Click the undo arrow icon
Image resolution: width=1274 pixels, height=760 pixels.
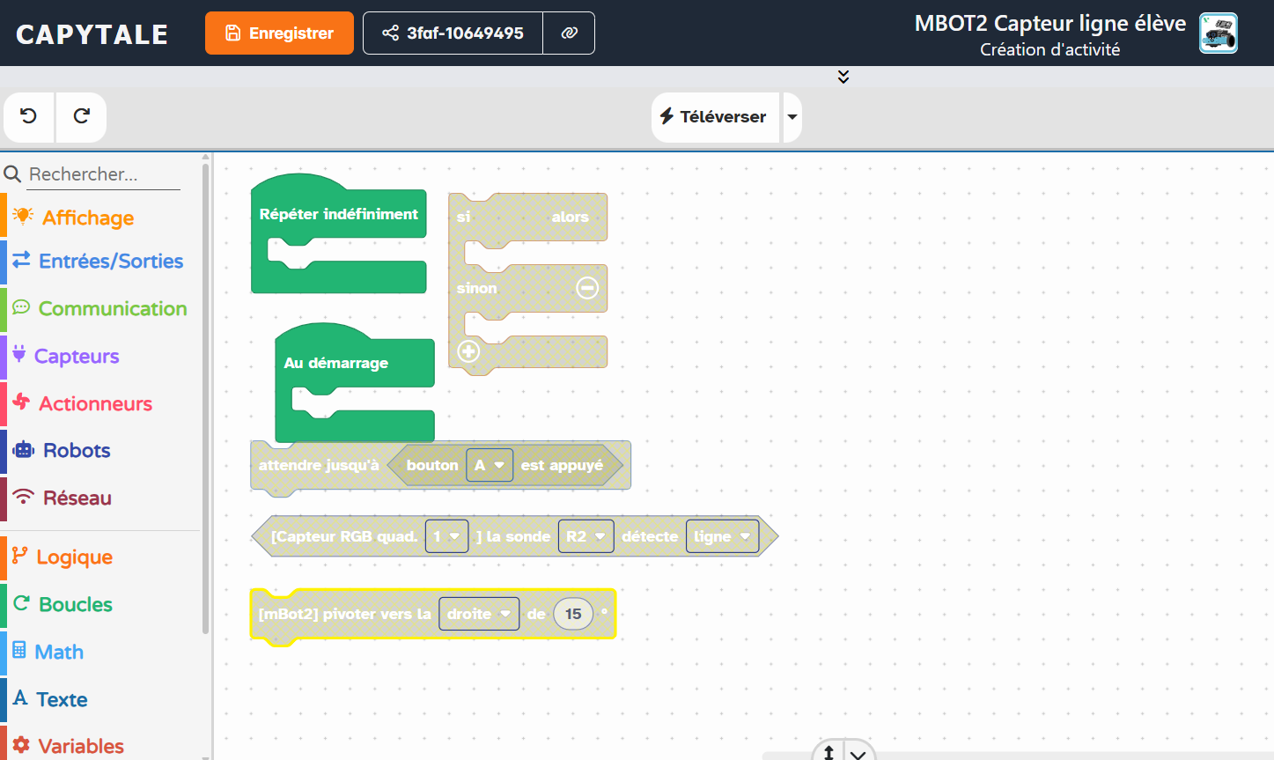click(28, 116)
